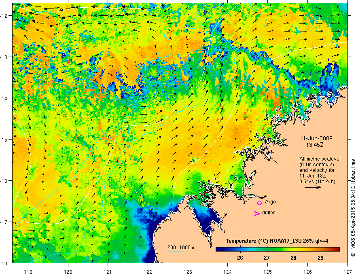Viewport: 356px width, 275px height.
Task: Click the 'Altimetric sealevel' caption line
Action: (x=320, y=159)
